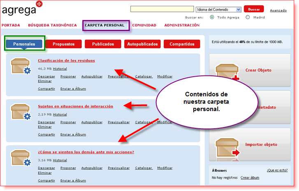Open the Avanzado search link
The width and height of the screenshot is (299, 191).
[278, 11]
